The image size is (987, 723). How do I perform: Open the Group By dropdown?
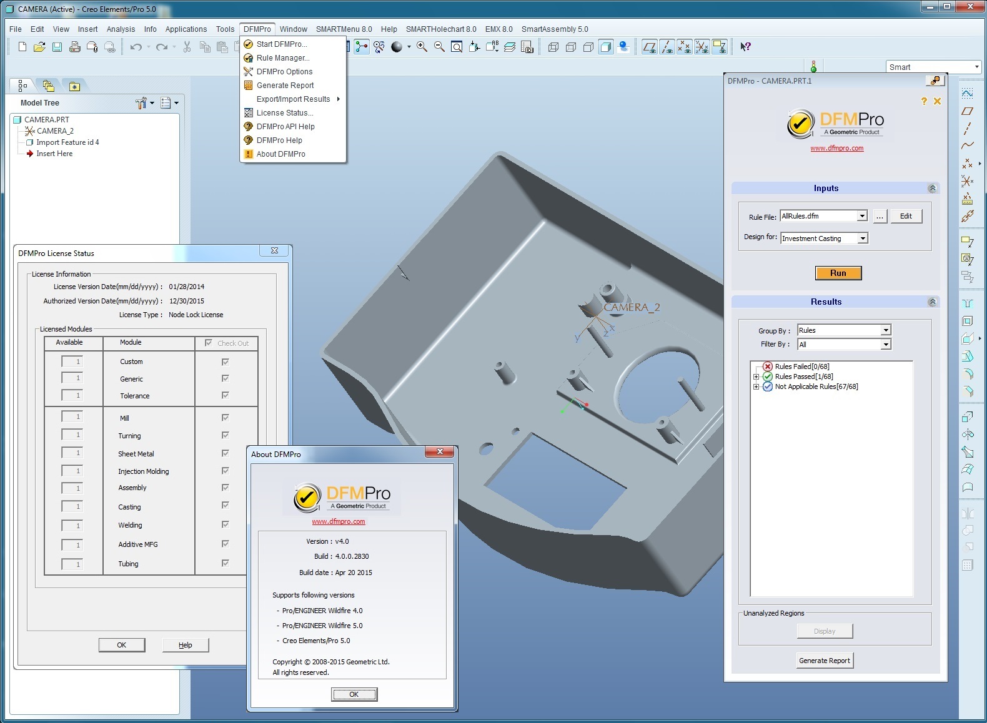click(x=886, y=330)
